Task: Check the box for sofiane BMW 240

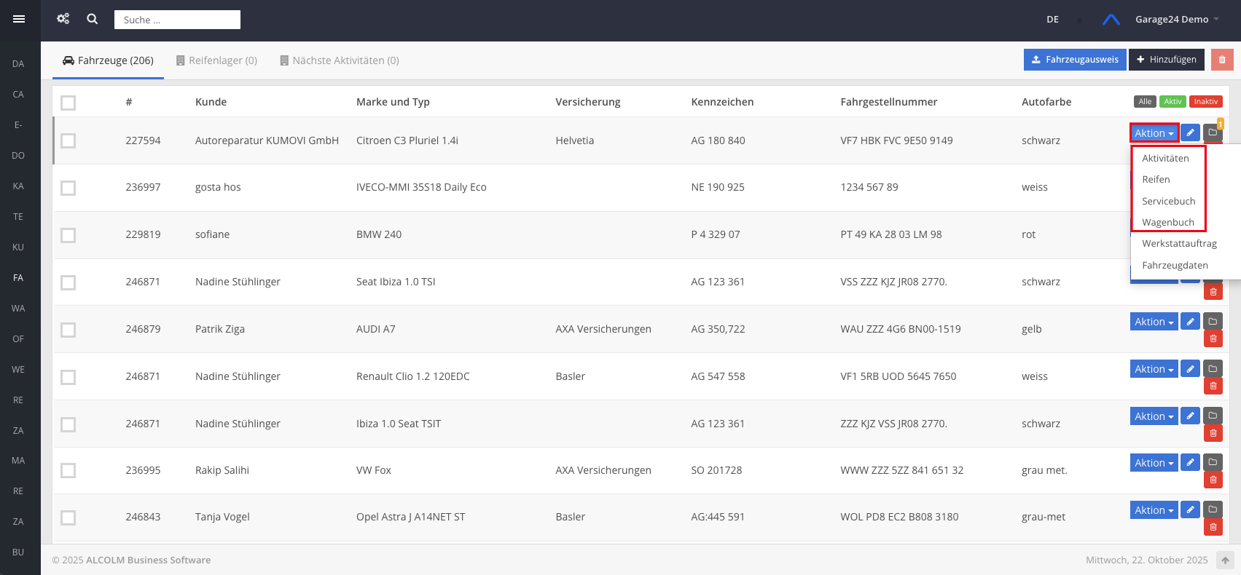Action: [68, 235]
